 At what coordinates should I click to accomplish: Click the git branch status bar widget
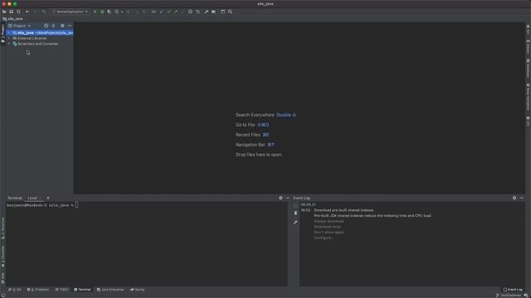[x=509, y=296]
